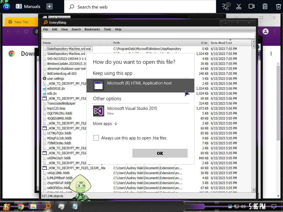Sort results by the Size column header
Screen dimensions: 283x212
(x=196, y=43)
